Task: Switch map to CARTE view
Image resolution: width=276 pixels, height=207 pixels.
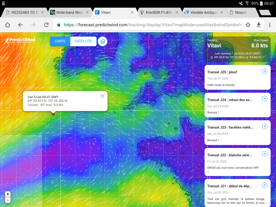Action: click(60, 41)
